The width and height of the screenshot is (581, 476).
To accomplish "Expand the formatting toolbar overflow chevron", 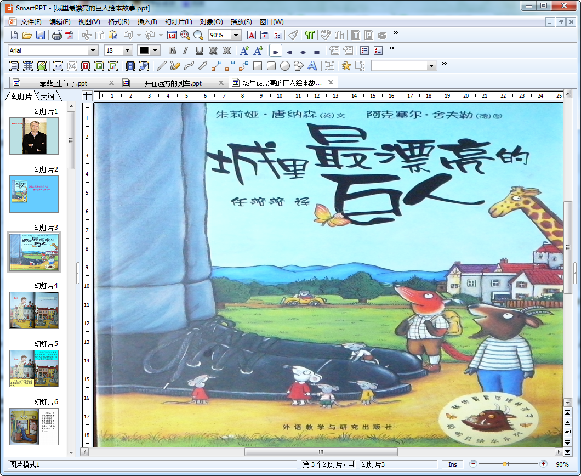I will (x=392, y=48).
